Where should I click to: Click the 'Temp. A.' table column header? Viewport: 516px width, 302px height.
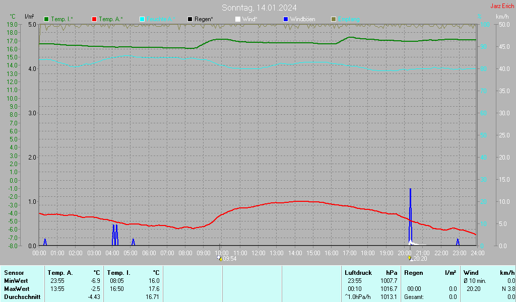click(60, 273)
